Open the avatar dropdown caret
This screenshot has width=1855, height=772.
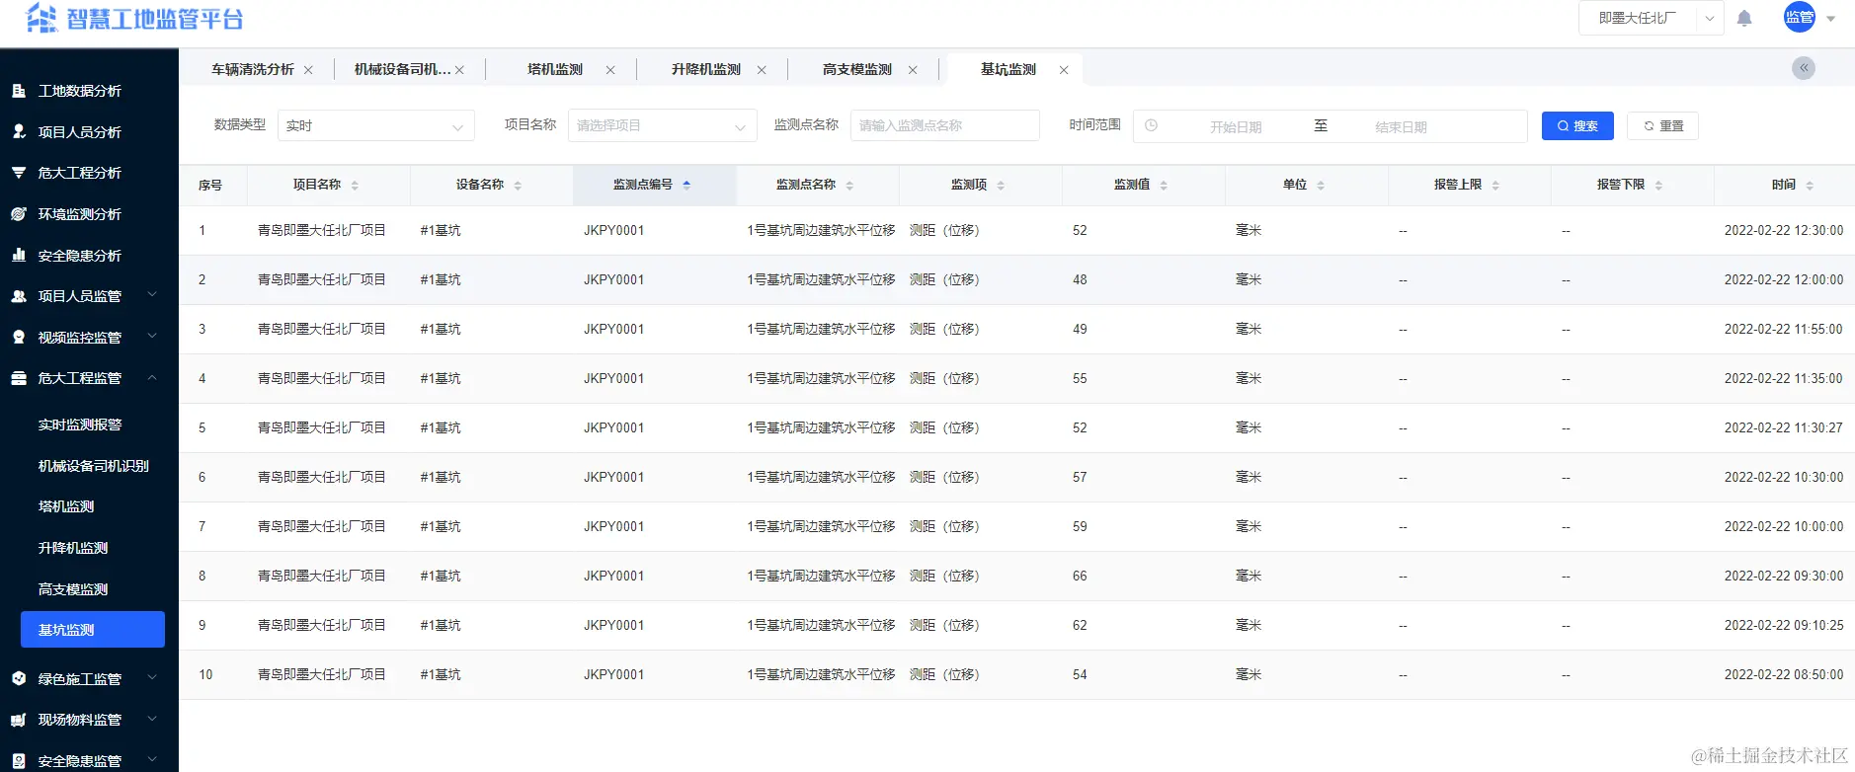1830,19
